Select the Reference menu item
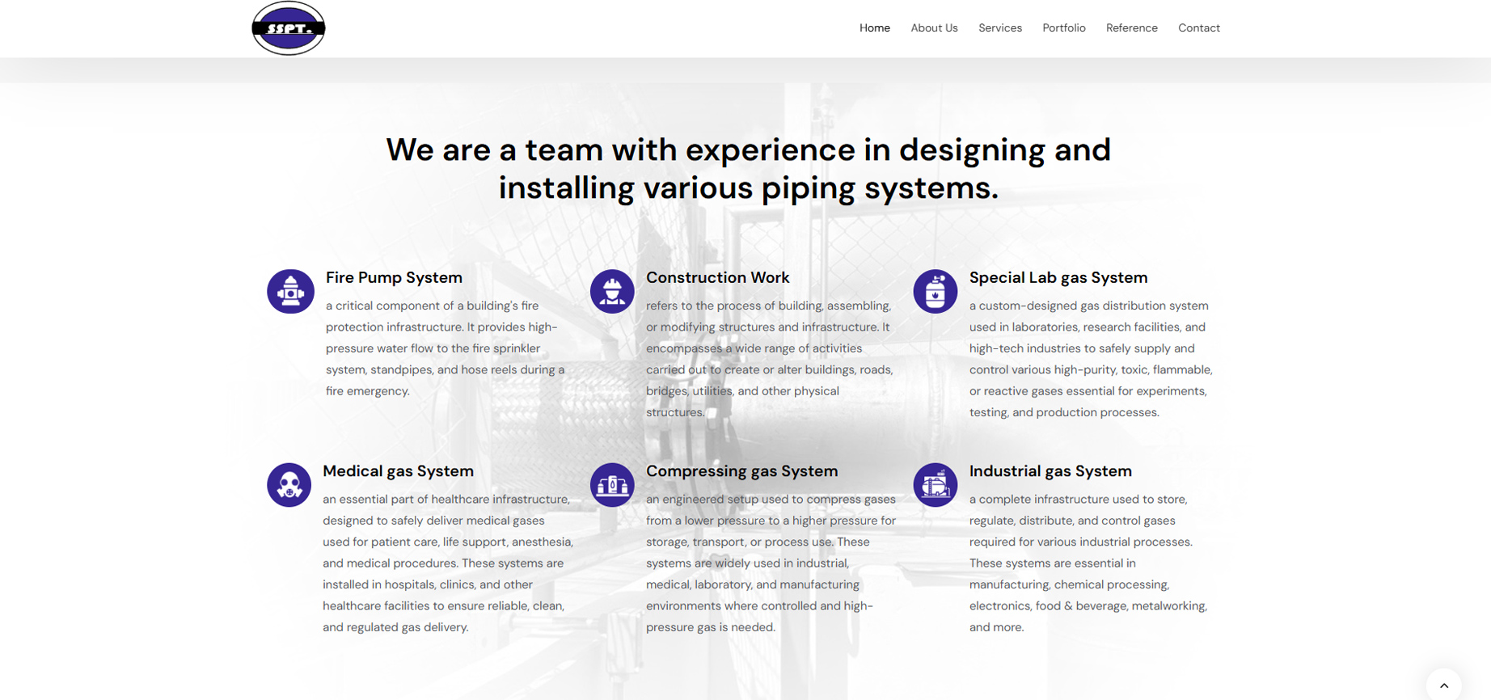Viewport: 1491px width, 700px height. point(1131,28)
